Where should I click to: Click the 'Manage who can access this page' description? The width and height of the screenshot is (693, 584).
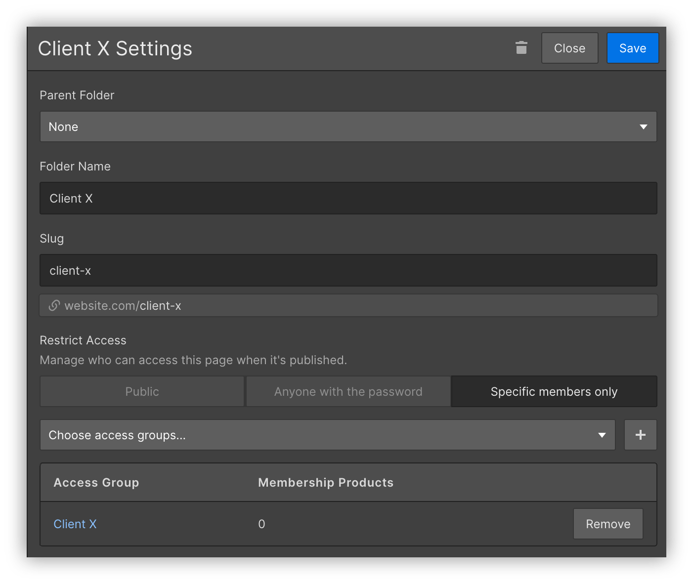pos(193,360)
